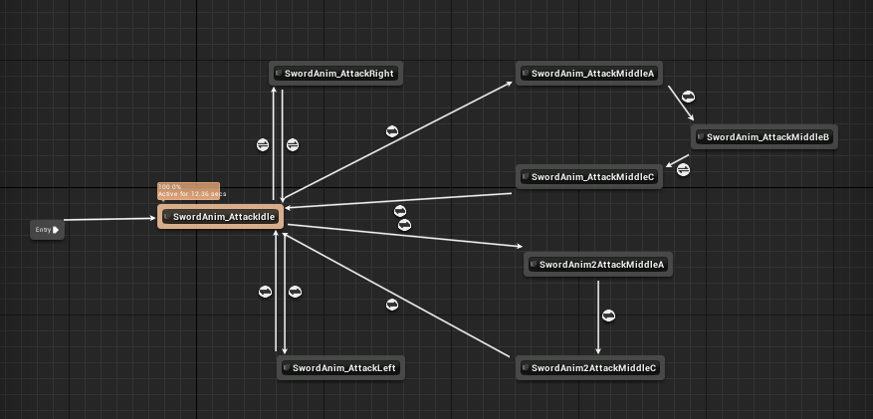Click transition icon from AttackMiddleB to AttackMiddleC
Screen dimensions: 873x419
tap(683, 170)
